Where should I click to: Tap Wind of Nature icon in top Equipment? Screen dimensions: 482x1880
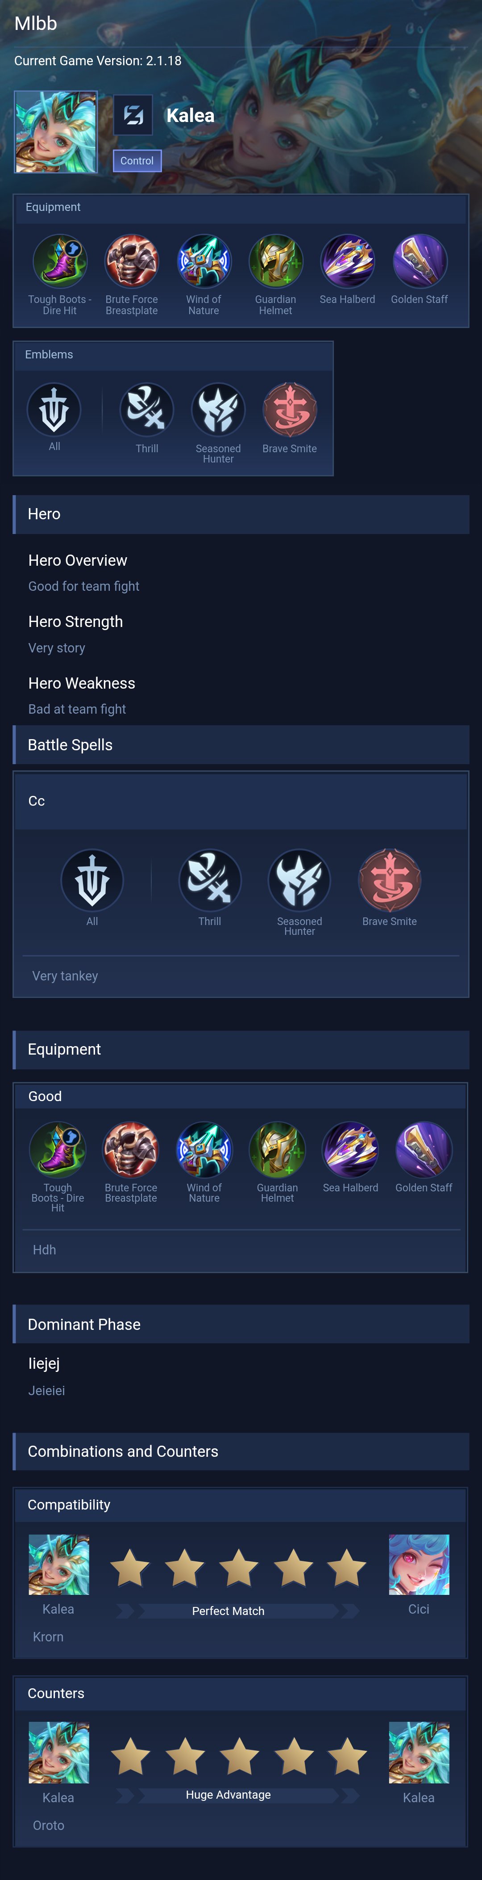pos(204,261)
